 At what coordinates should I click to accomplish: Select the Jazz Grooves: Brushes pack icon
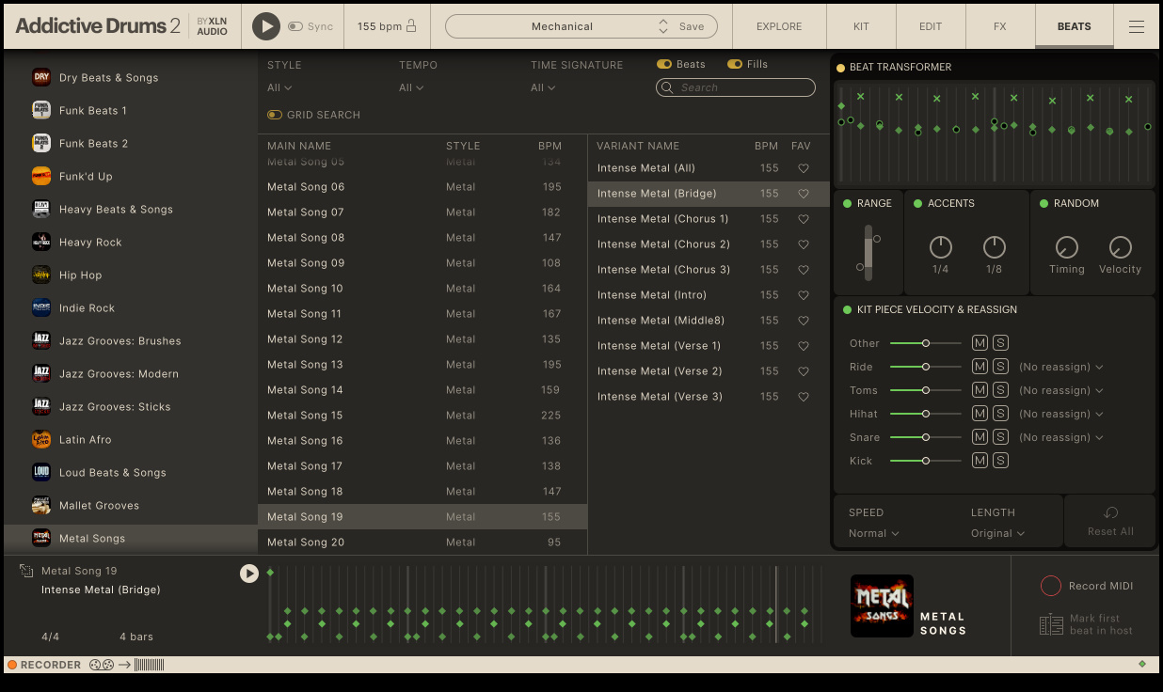tap(41, 340)
